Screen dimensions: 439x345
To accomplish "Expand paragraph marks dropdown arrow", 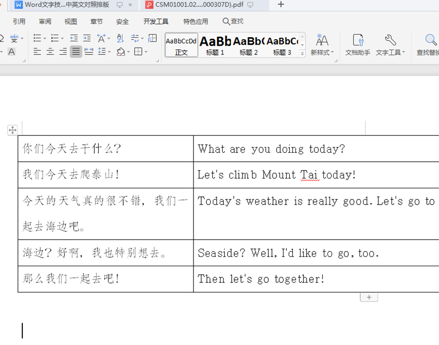I will pyautogui.click(x=142, y=38).
